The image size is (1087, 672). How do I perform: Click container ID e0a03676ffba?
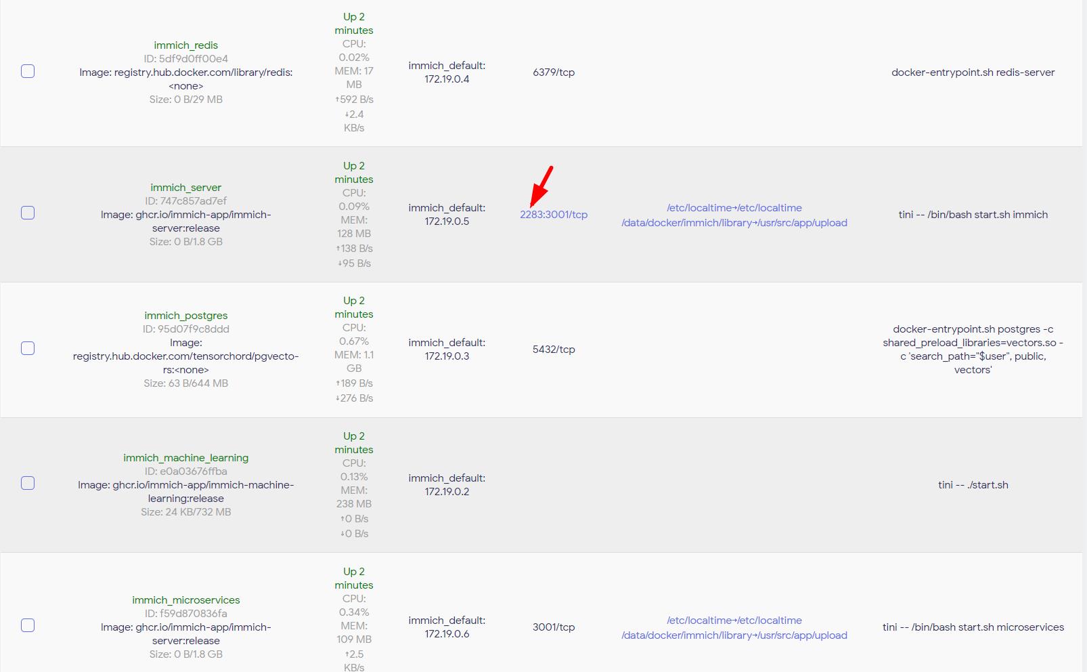coord(186,471)
